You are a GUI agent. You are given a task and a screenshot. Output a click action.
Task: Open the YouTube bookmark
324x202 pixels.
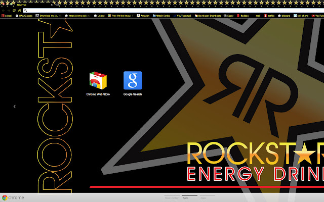[318, 16]
